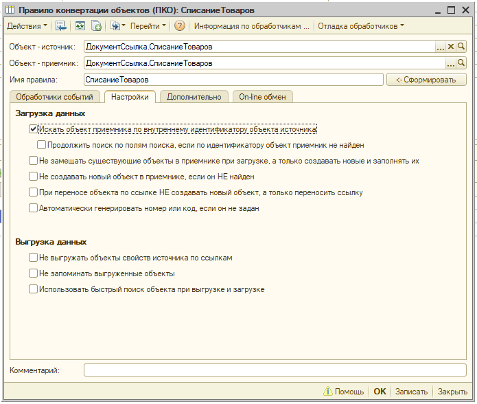
Task: Click the find-in-list toolbar icon
Action: pos(61,26)
